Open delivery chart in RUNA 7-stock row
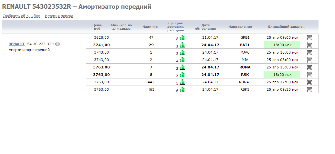 182,67
